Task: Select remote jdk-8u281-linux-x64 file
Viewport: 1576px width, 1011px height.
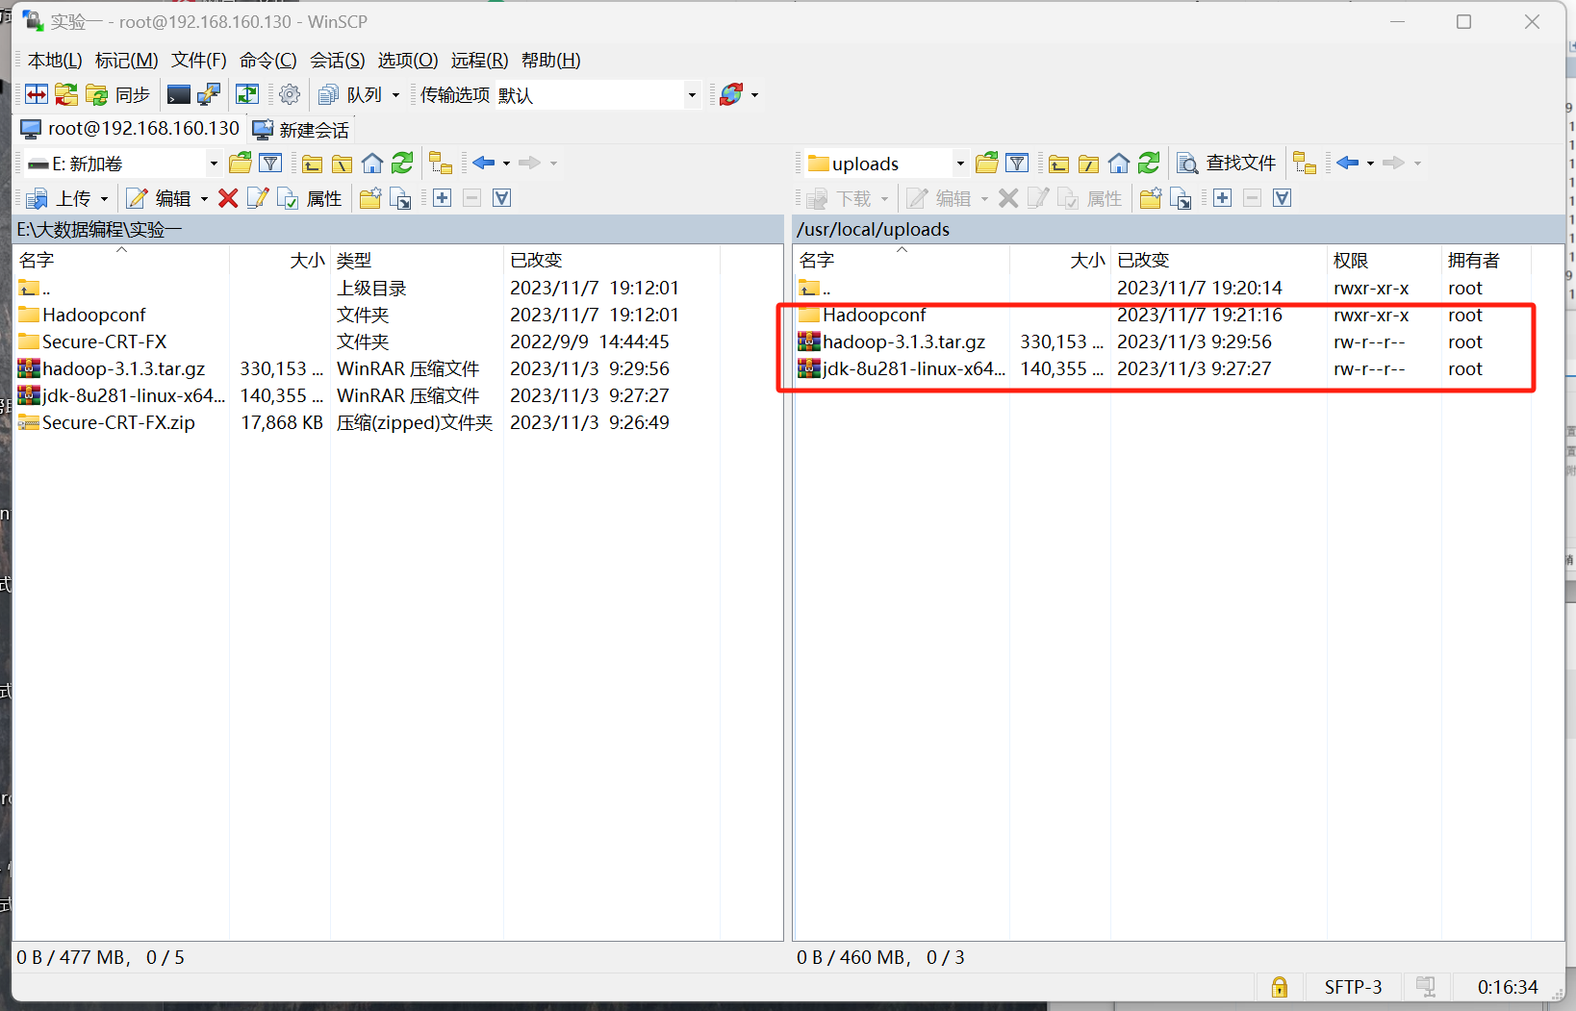Action: (x=914, y=368)
